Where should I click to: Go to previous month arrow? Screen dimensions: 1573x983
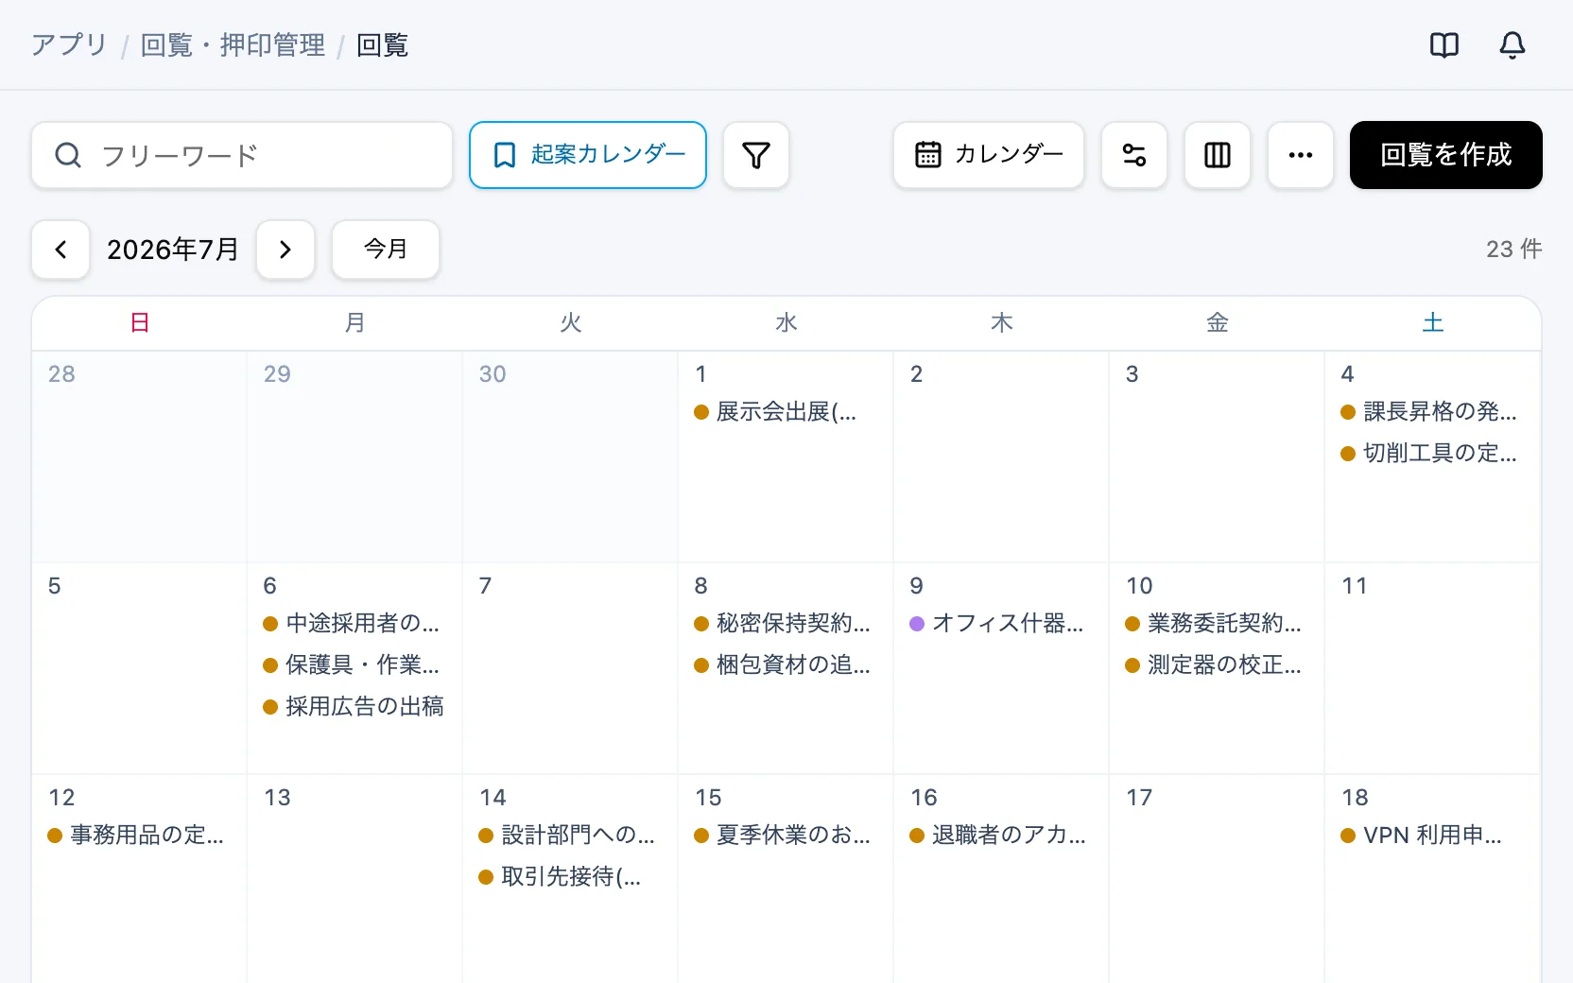(60, 250)
